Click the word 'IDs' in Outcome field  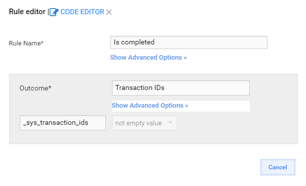point(159,87)
